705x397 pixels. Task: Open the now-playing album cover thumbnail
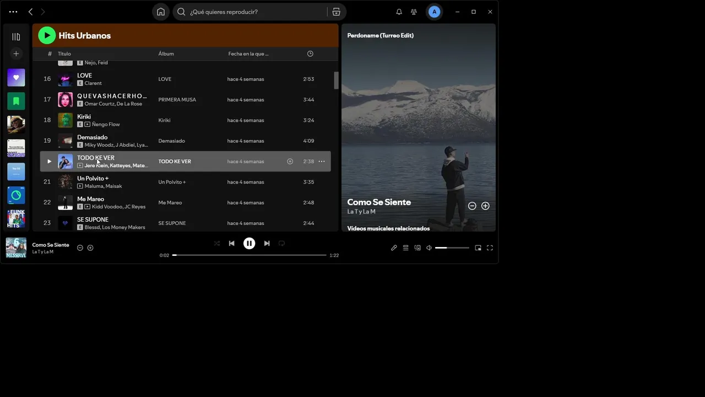16,248
